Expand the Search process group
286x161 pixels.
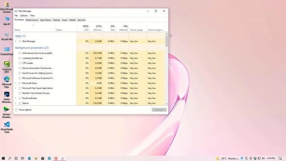(16, 103)
